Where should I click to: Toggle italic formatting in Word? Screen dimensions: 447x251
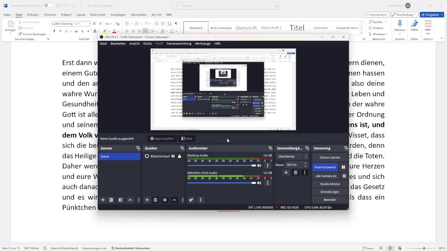(x=60, y=31)
